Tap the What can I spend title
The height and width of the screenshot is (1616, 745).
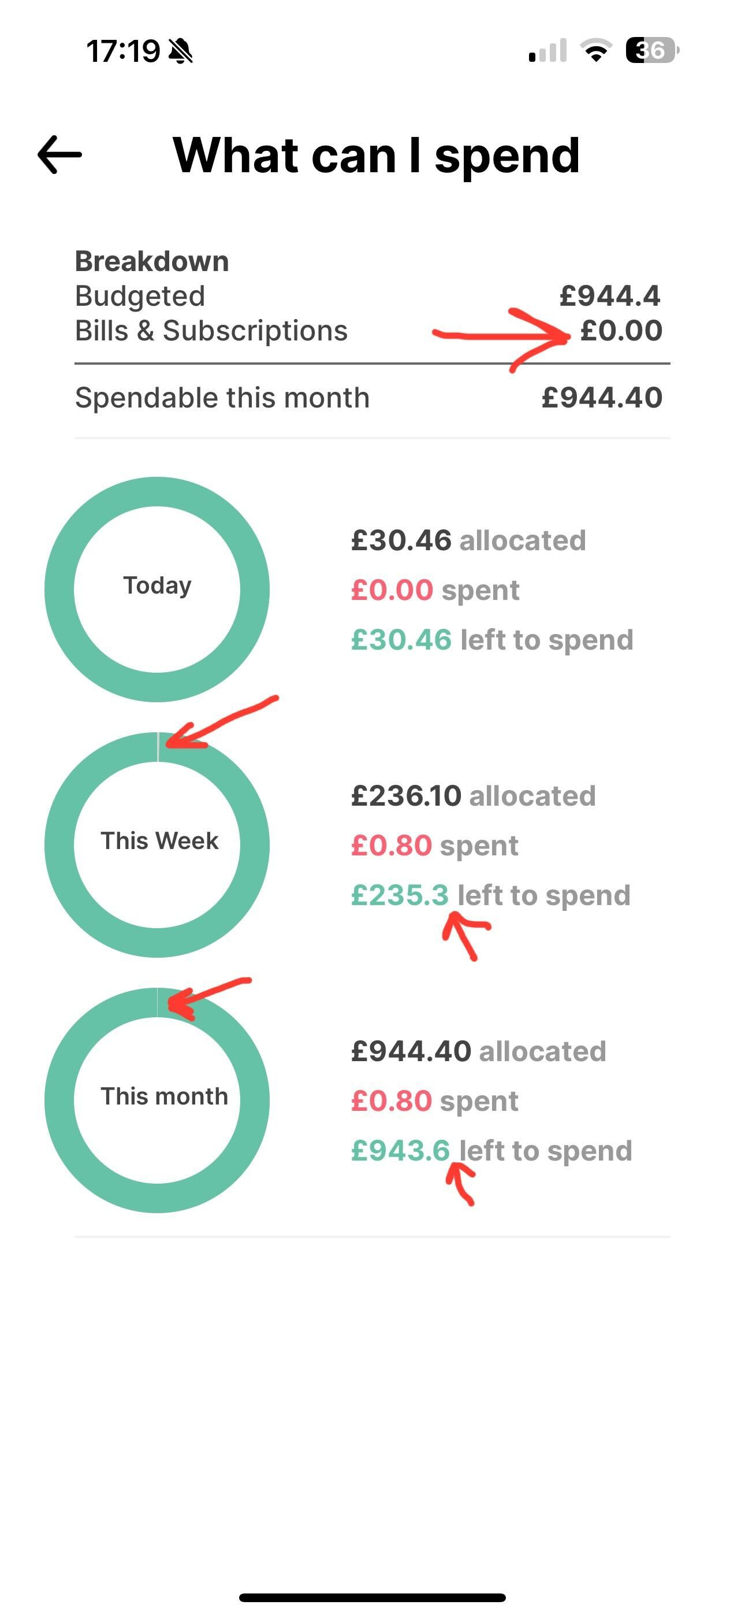pyautogui.click(x=375, y=155)
